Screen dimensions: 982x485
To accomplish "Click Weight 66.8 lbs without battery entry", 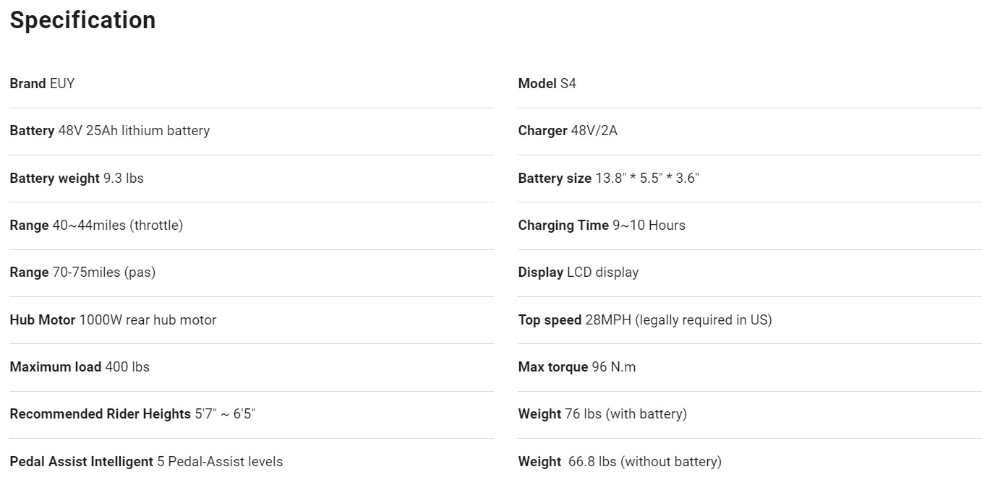I will point(620,461).
